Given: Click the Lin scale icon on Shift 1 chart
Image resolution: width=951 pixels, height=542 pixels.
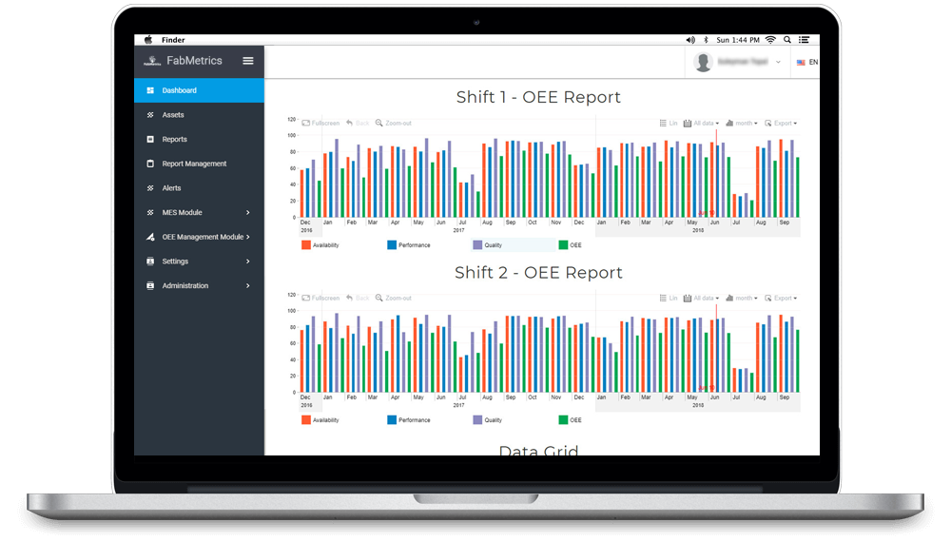Looking at the screenshot, I should pyautogui.click(x=663, y=123).
